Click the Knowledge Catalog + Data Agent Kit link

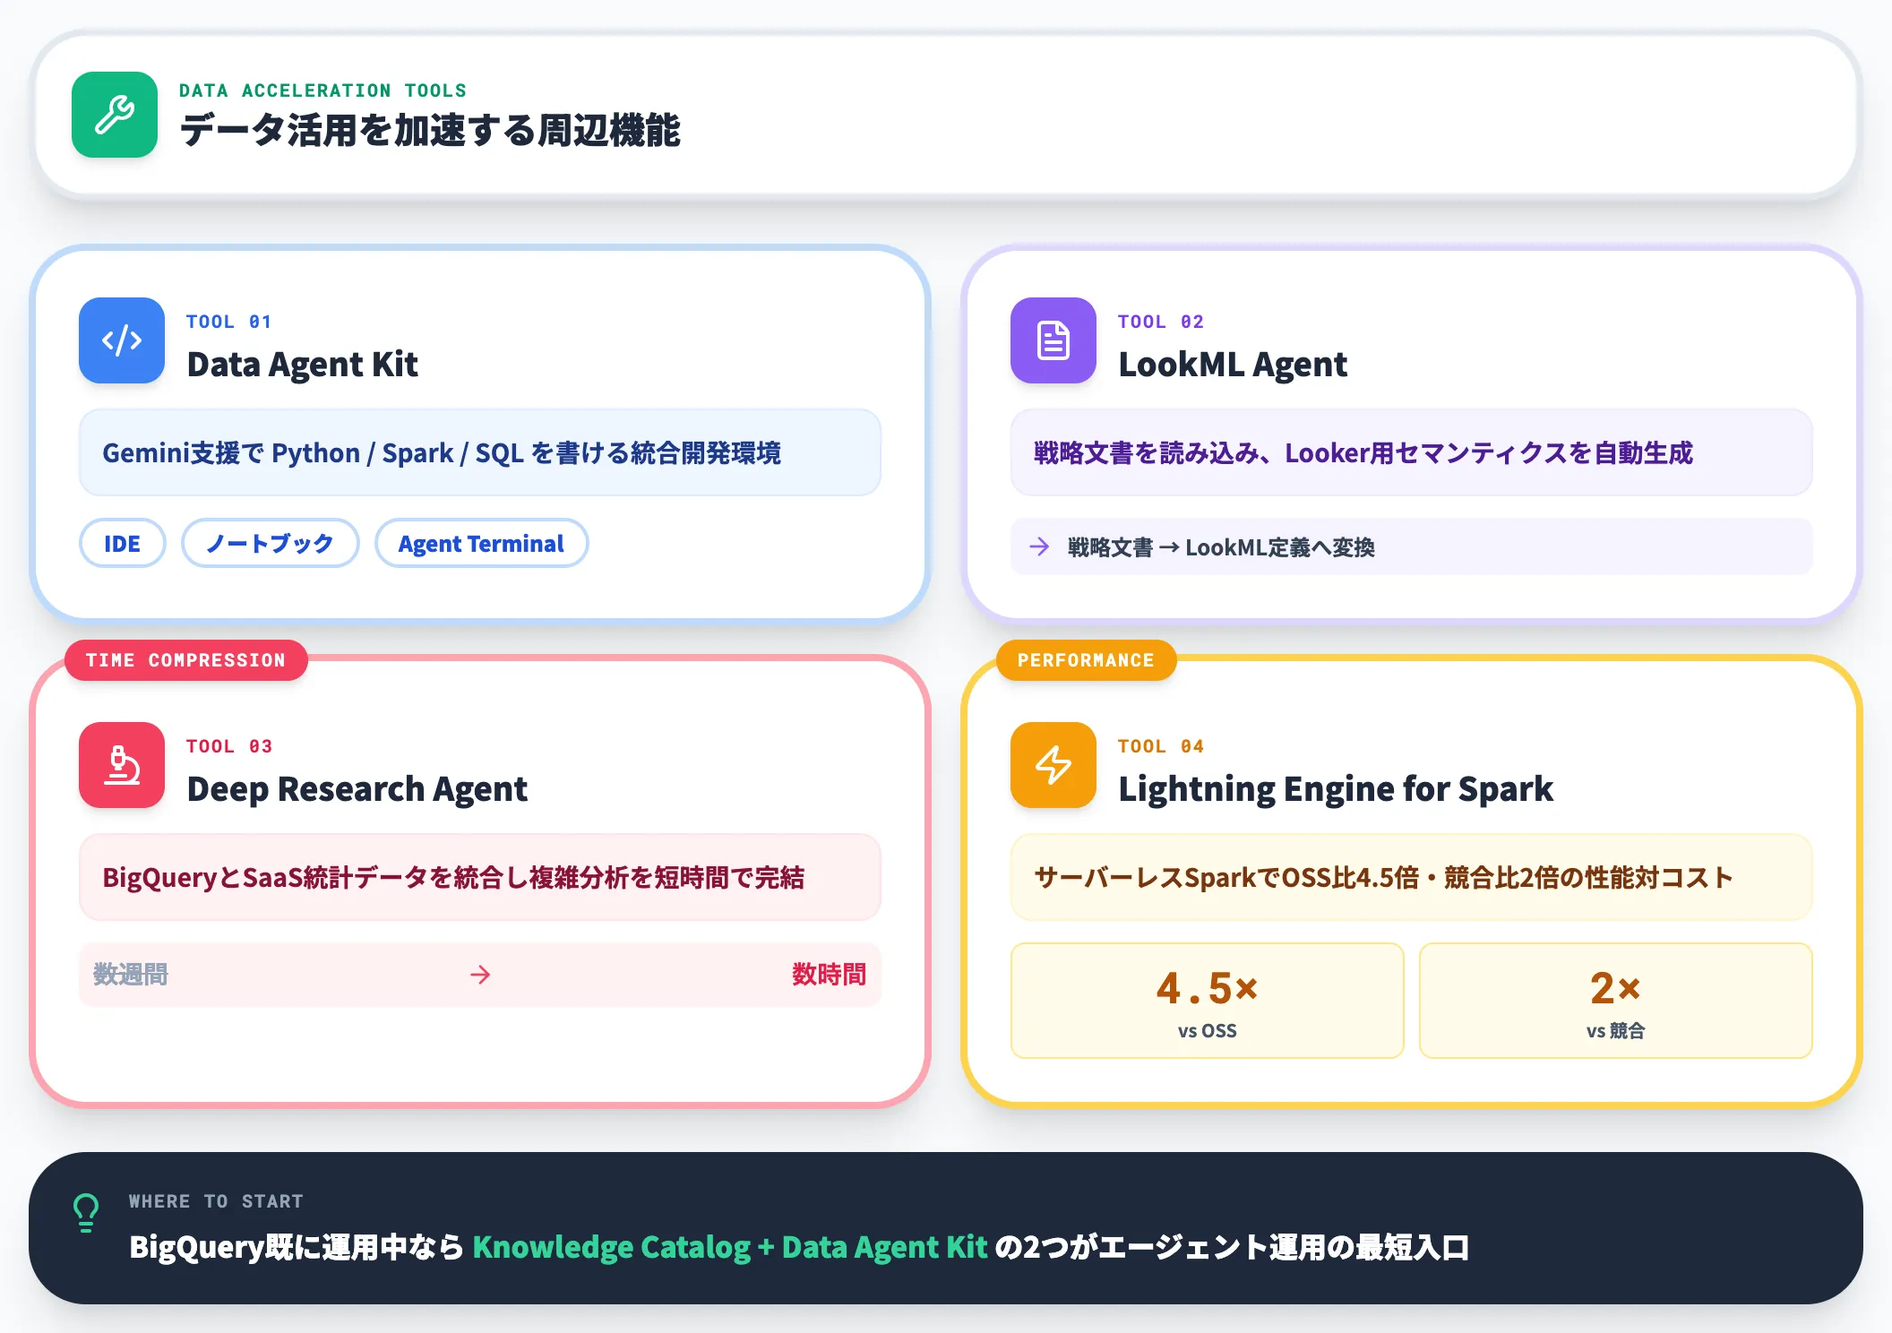pos(730,1246)
